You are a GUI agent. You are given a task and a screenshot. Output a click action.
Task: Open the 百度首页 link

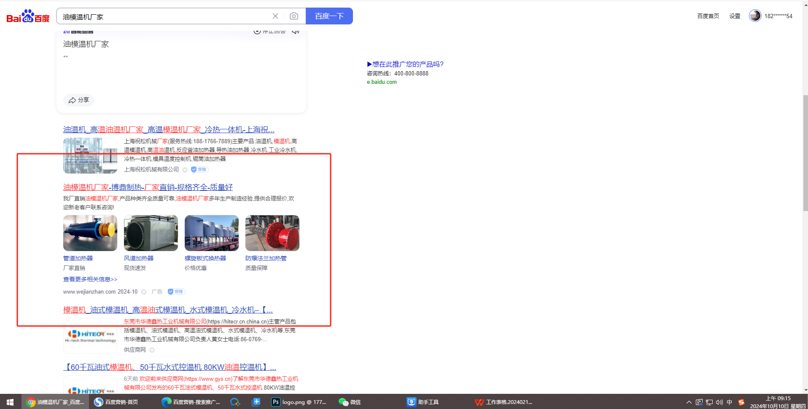[x=708, y=16]
